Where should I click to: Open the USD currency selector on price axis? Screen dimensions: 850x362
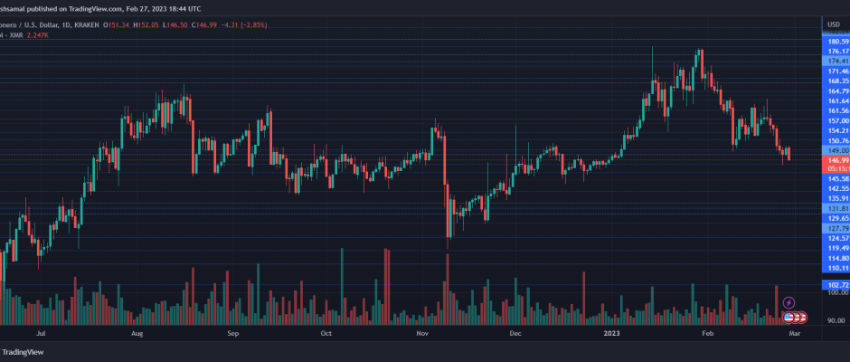click(833, 24)
